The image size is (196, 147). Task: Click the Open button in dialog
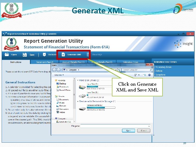pyautogui.click(x=128, y=131)
